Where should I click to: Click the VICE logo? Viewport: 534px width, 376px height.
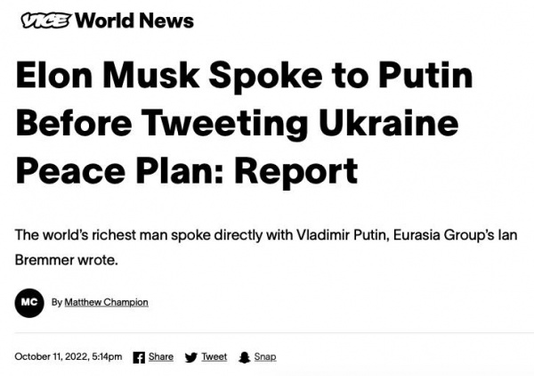43,20
